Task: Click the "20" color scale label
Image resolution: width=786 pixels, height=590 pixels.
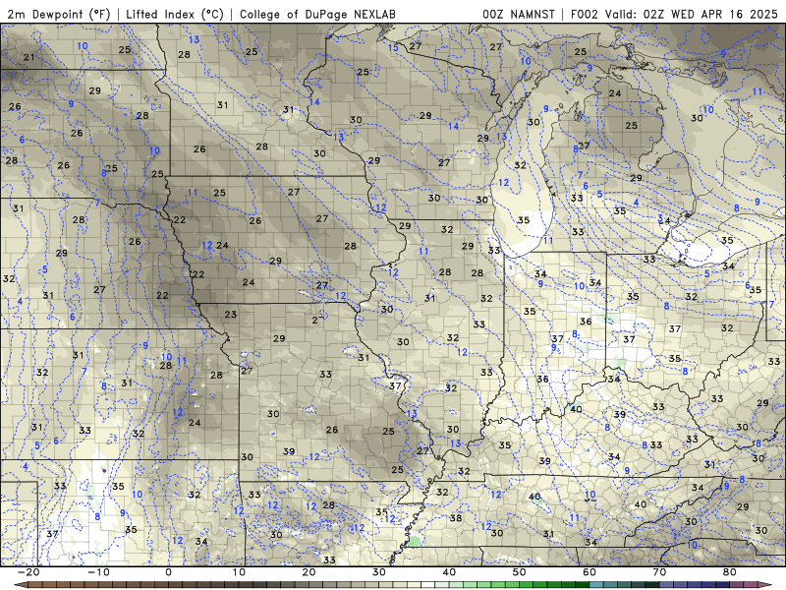Action: [x=309, y=572]
